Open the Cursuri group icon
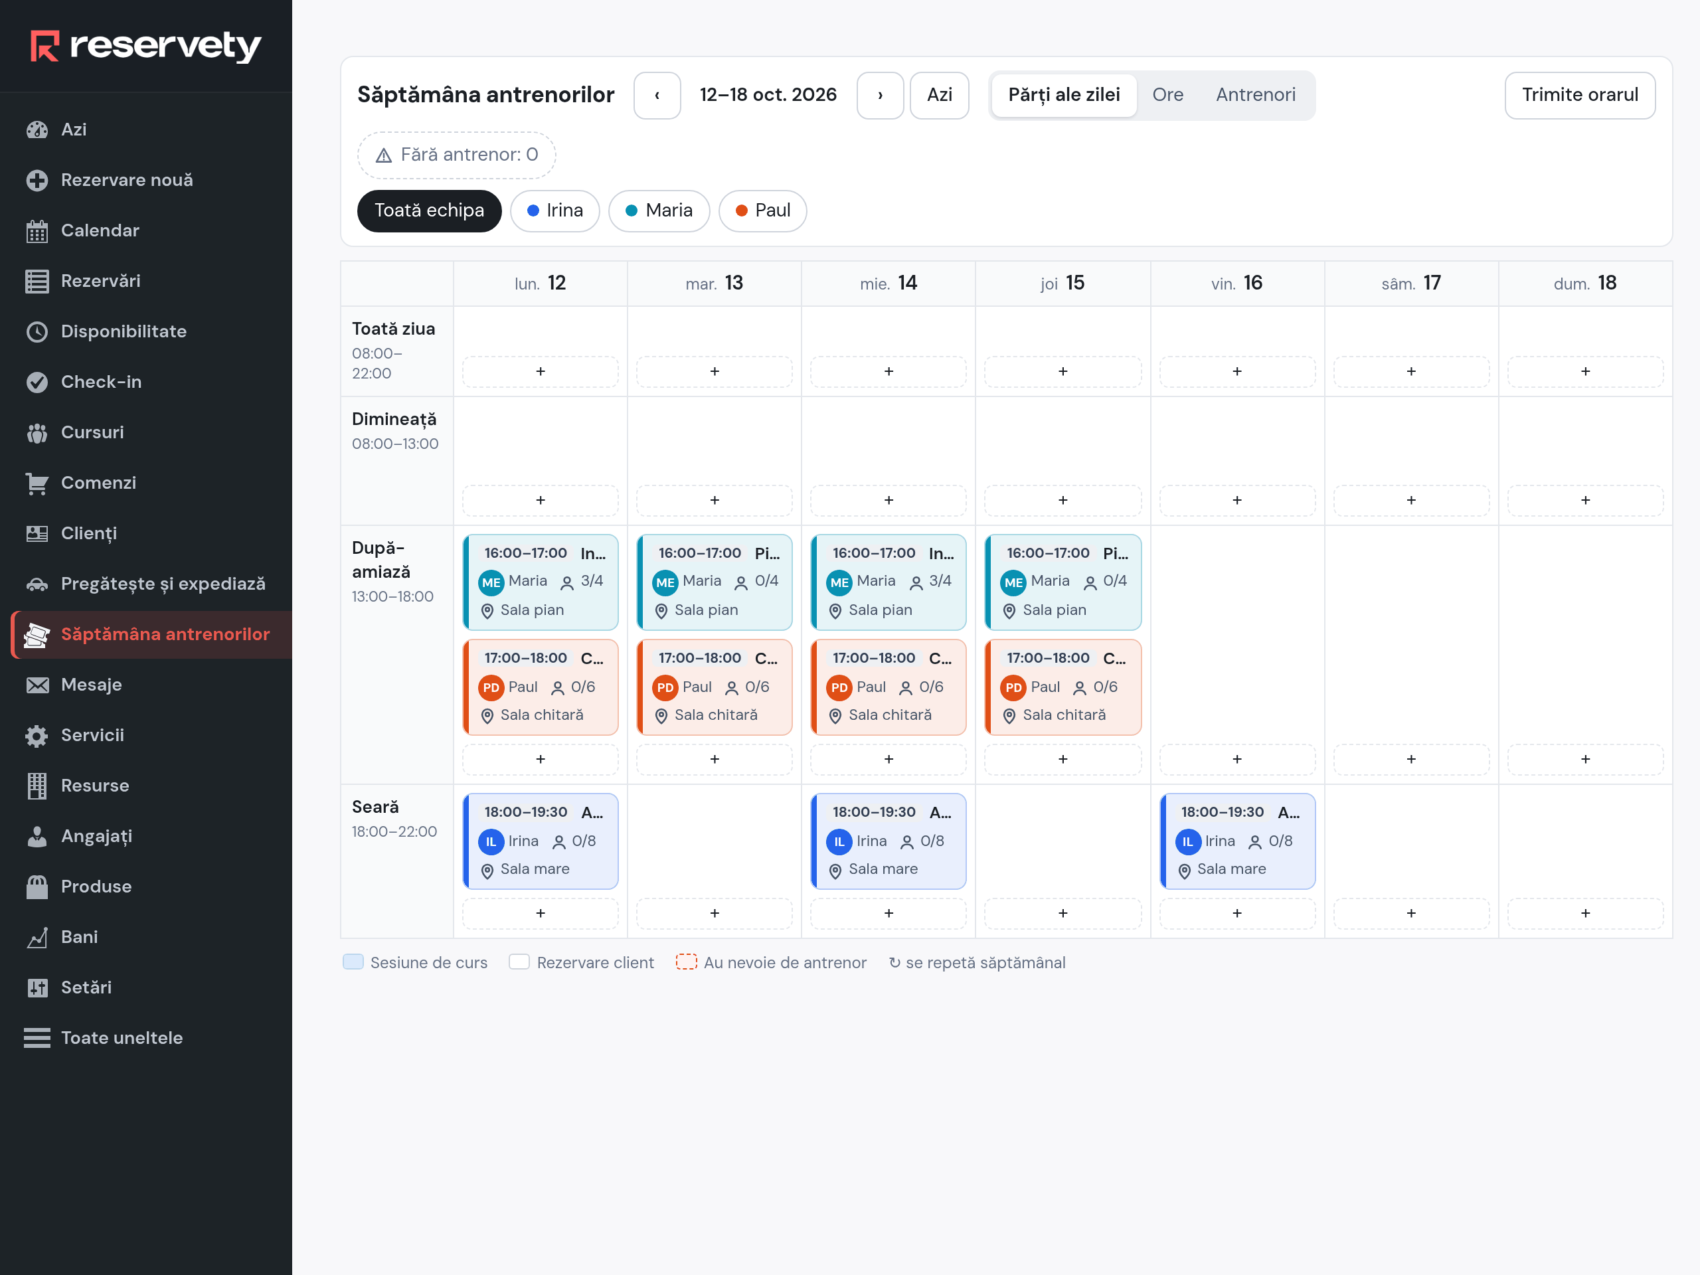 [37, 433]
